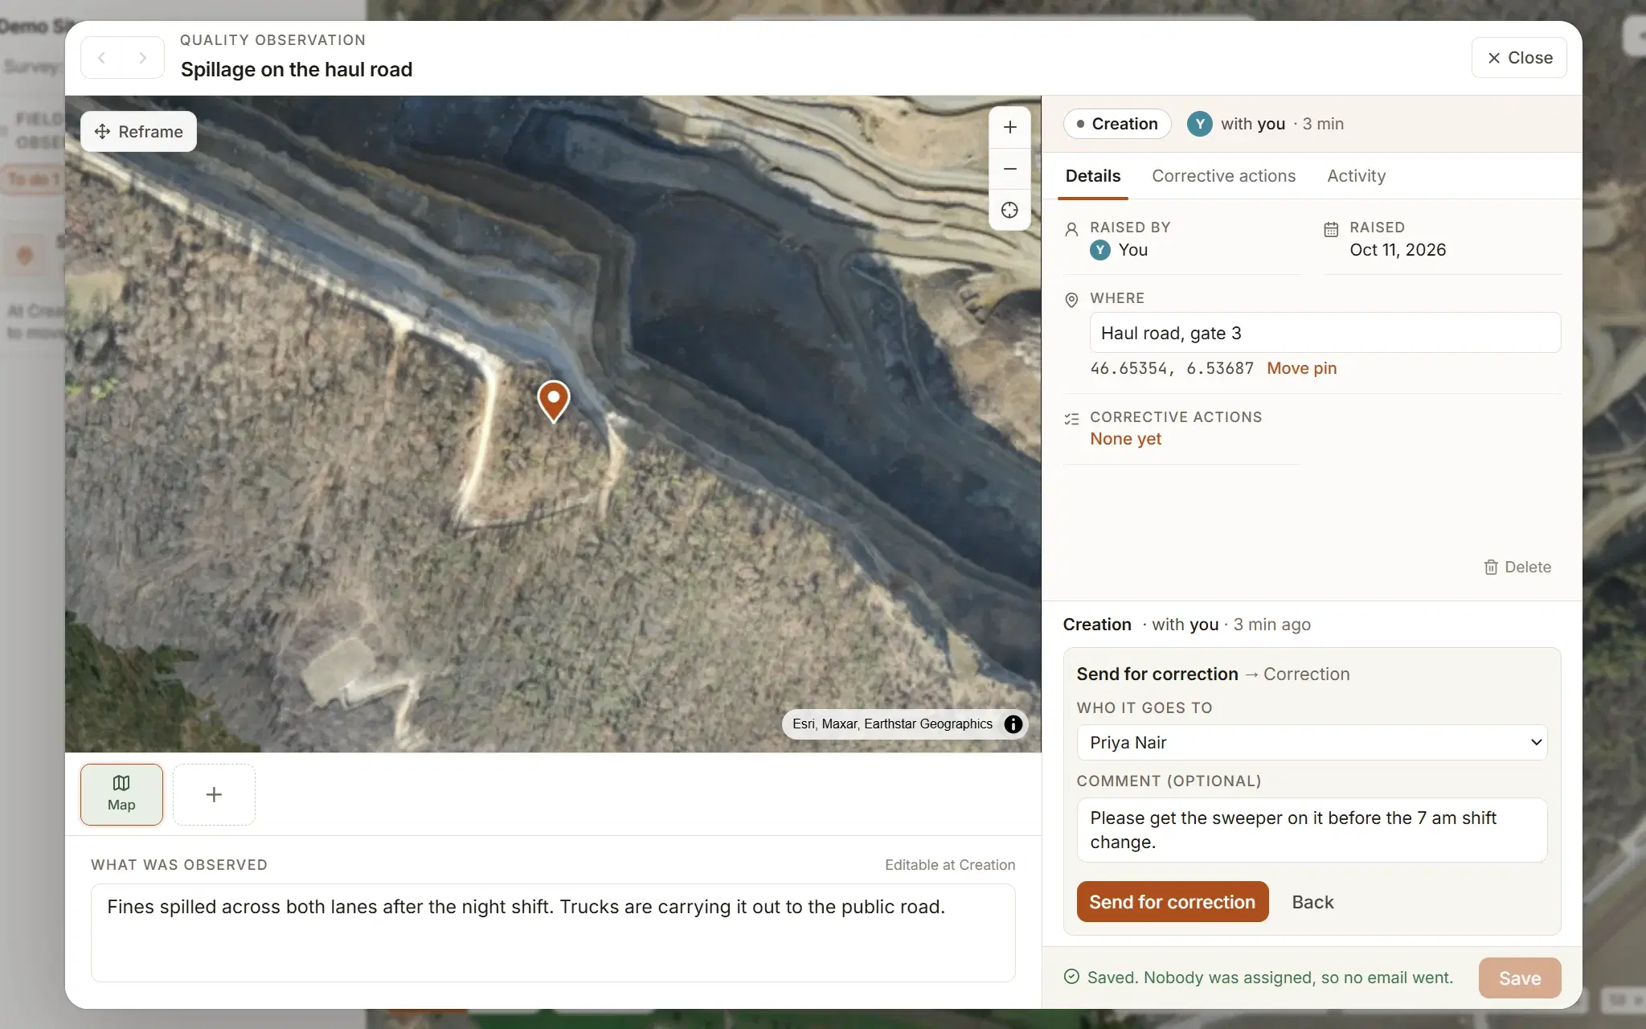Viewport: 1646px width, 1029px height.
Task: Click the Y avatar beside 'with you'
Action: [1199, 124]
